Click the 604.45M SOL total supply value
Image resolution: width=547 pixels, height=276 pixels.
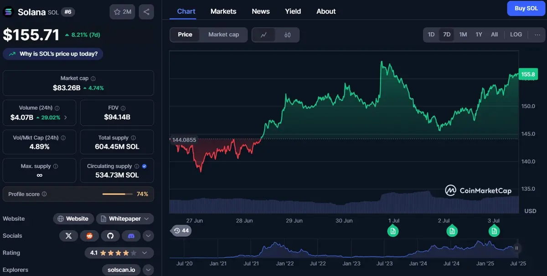pos(117,147)
